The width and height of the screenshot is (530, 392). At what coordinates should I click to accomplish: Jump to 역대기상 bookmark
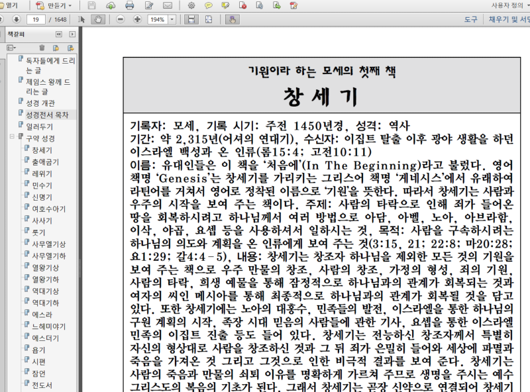[45, 291]
